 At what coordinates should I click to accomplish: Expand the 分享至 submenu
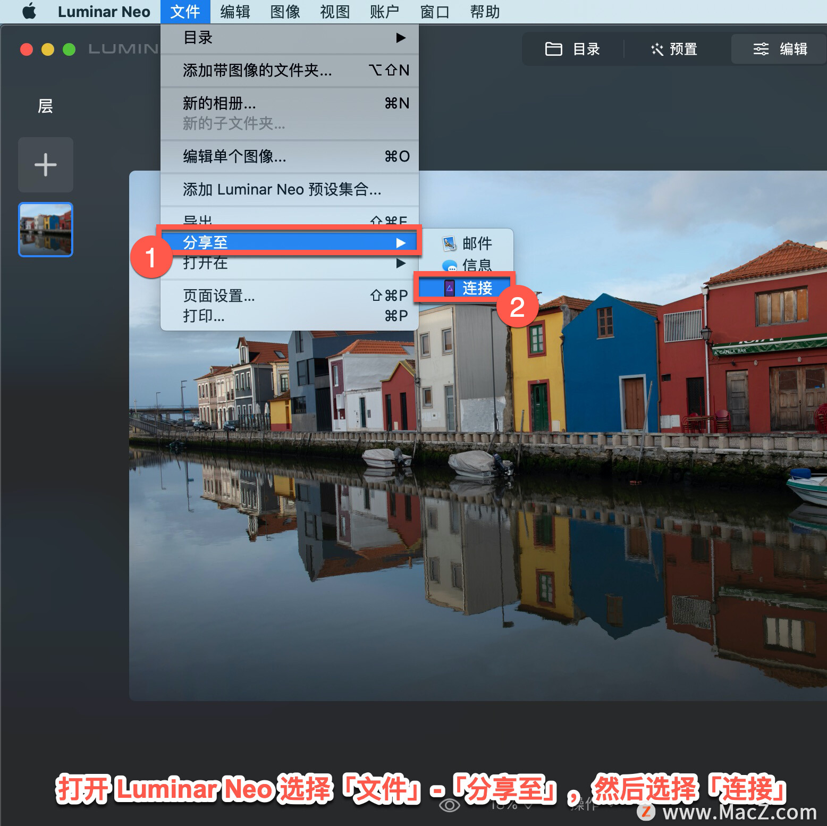[x=290, y=242]
